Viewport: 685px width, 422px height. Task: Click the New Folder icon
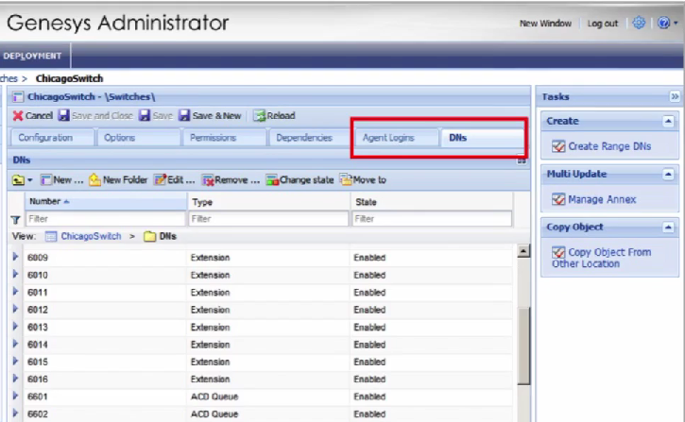pyautogui.click(x=95, y=179)
